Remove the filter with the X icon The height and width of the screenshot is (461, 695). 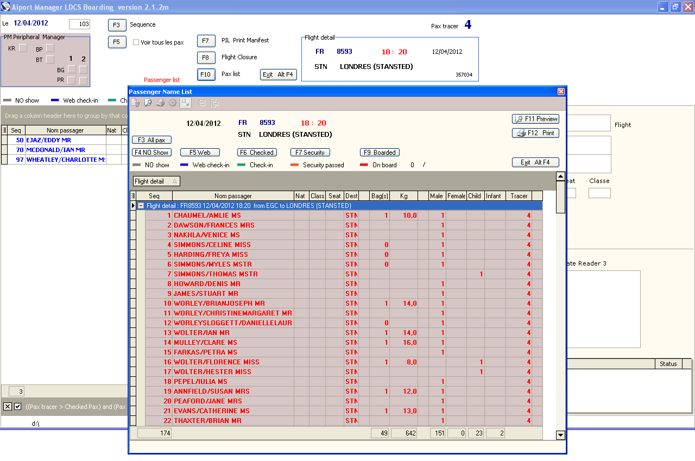[x=8, y=407]
